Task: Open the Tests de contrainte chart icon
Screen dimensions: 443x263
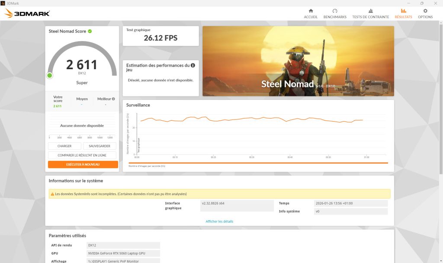Action: tap(370, 11)
